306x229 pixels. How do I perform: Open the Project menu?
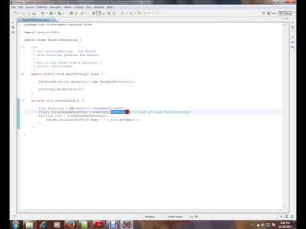79,7
